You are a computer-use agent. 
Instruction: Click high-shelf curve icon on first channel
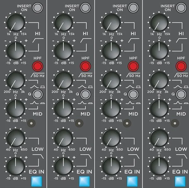pyautogui.click(x=38, y=41)
